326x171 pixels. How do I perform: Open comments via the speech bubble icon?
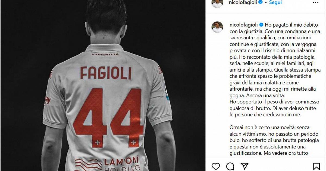pyautogui.click(x=230, y=166)
